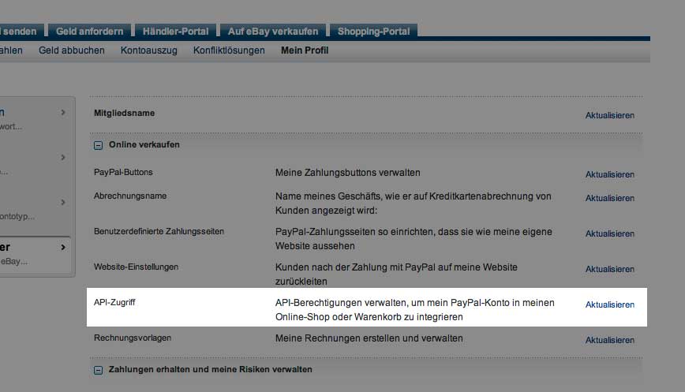Click the Website-Einstellungen label
Viewport: 685px width, 392px height.
[x=136, y=267]
